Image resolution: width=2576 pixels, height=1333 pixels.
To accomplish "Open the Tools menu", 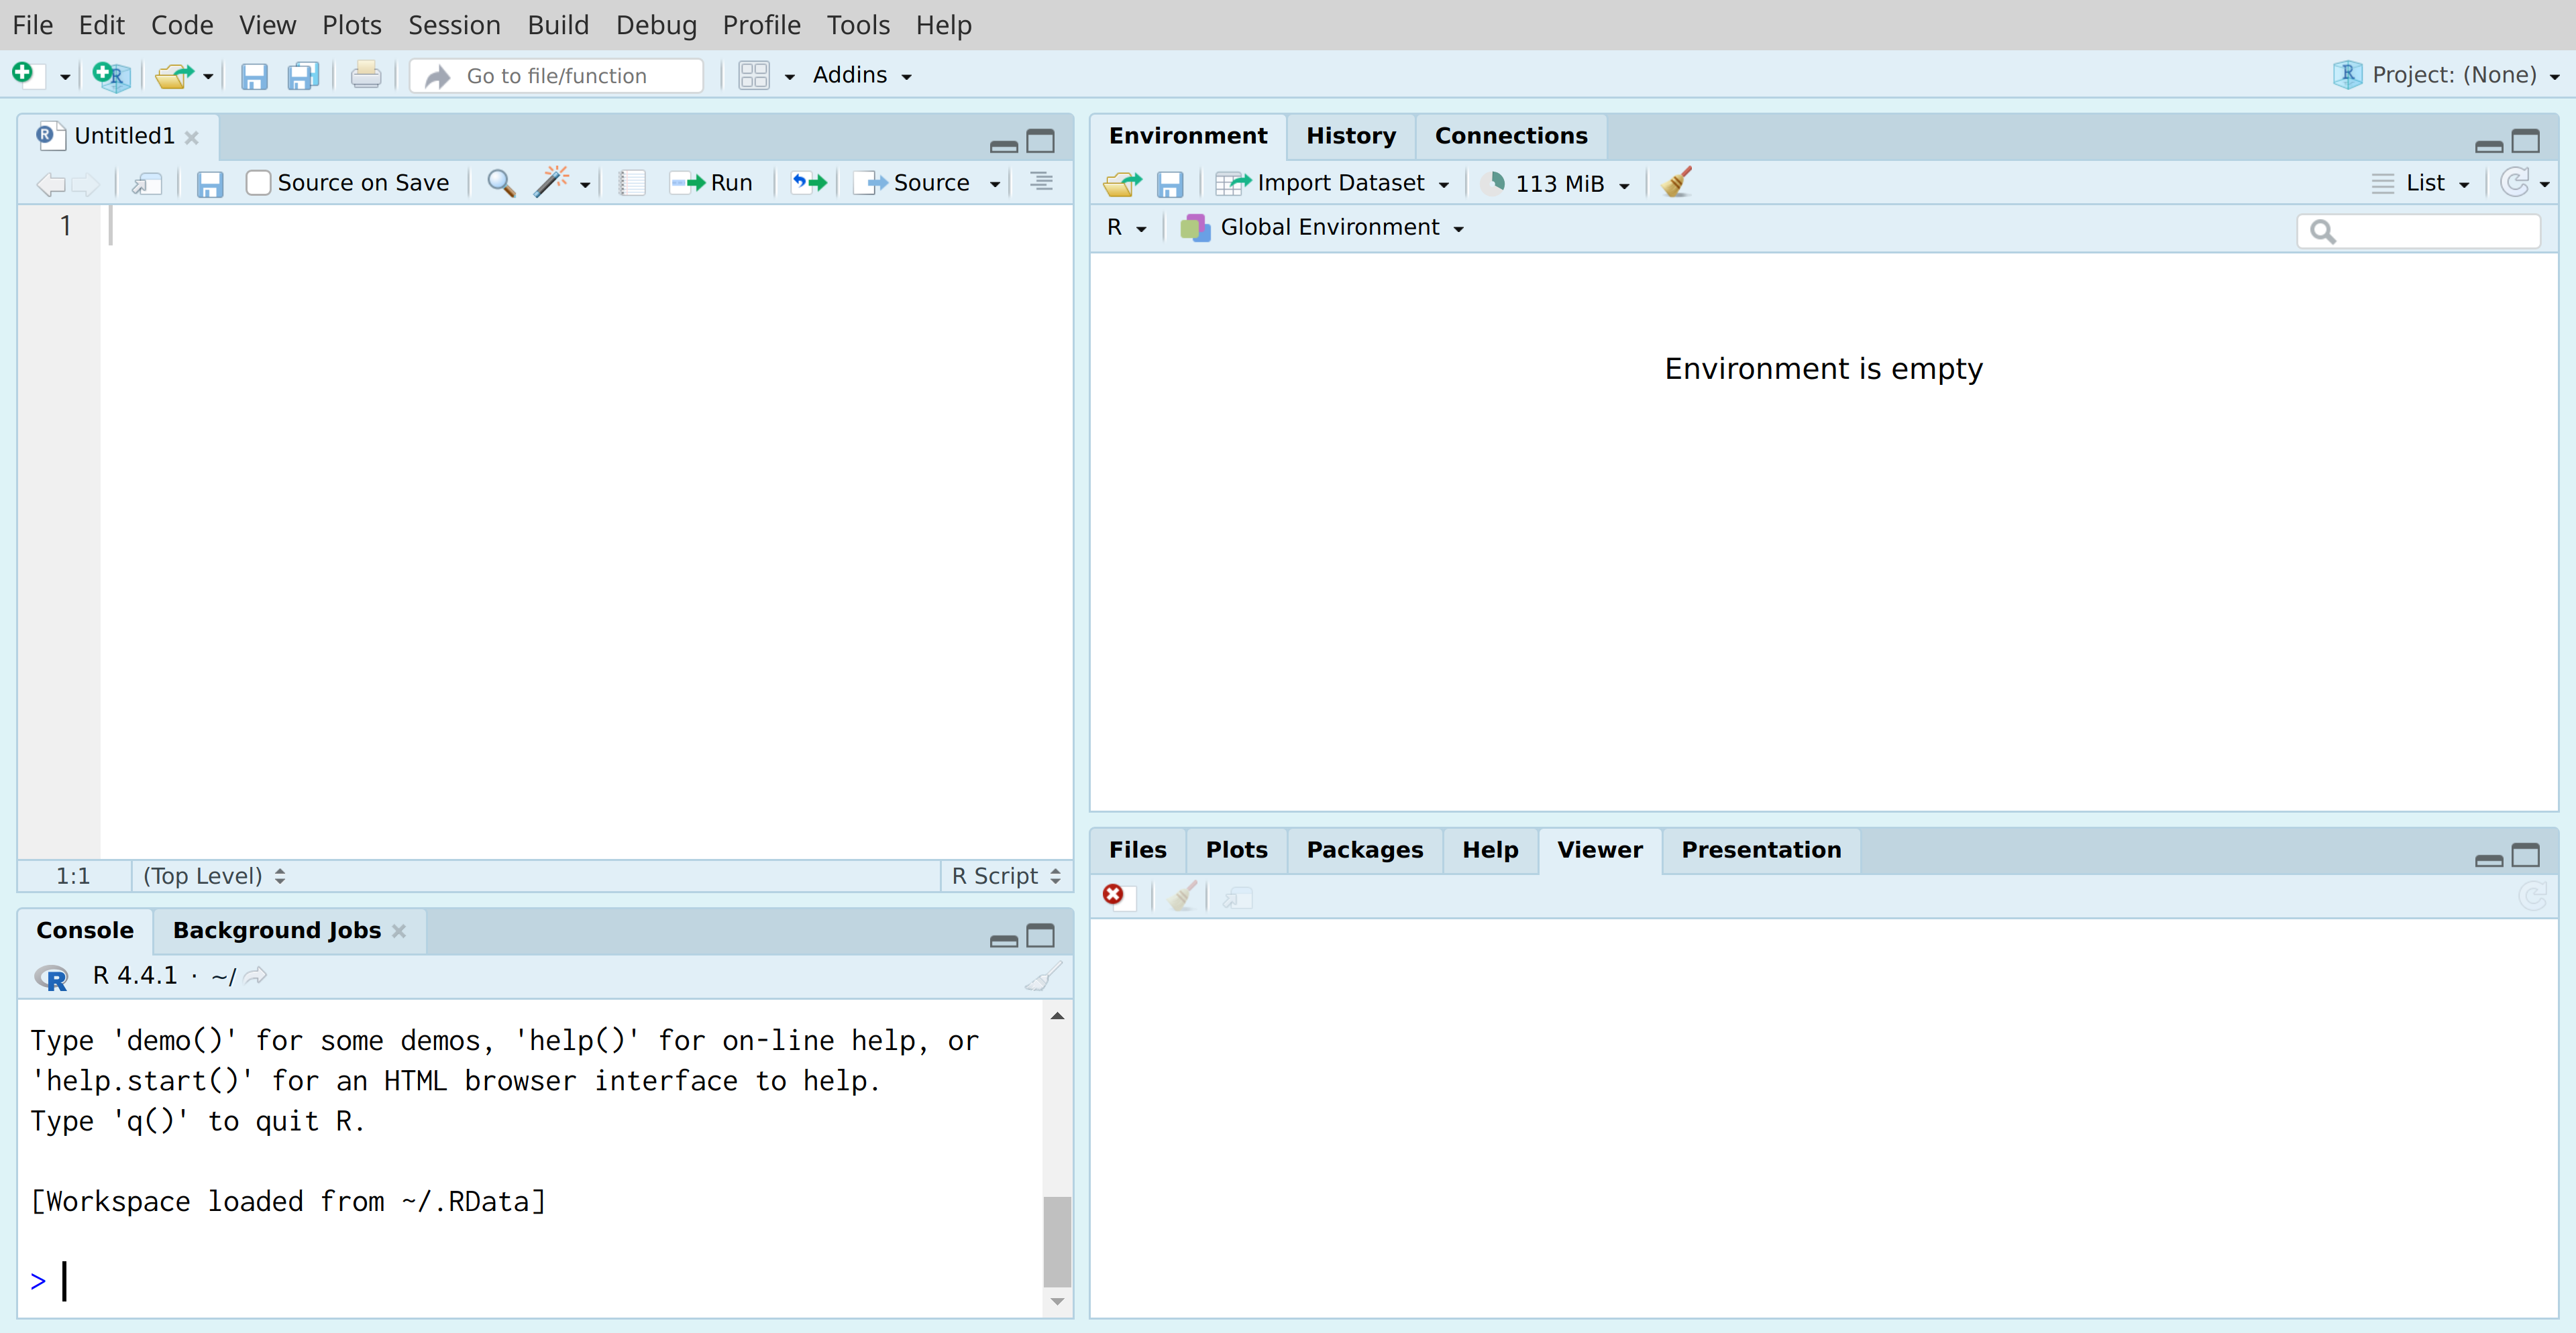I will [858, 25].
